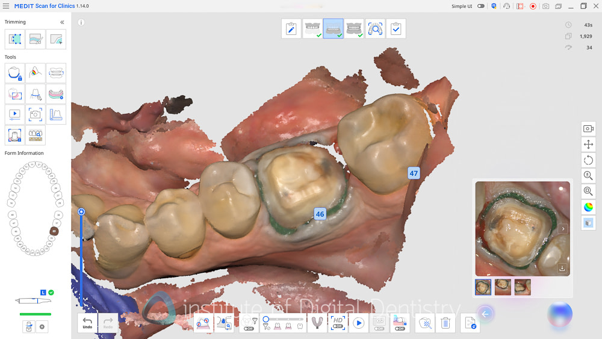This screenshot has height=339, width=602.
Task: Click the info icon in viewport
Action: point(81,22)
